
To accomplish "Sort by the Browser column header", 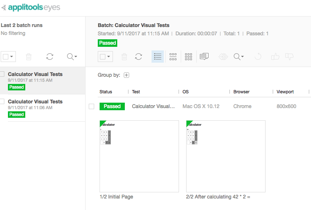I will [x=241, y=92].
